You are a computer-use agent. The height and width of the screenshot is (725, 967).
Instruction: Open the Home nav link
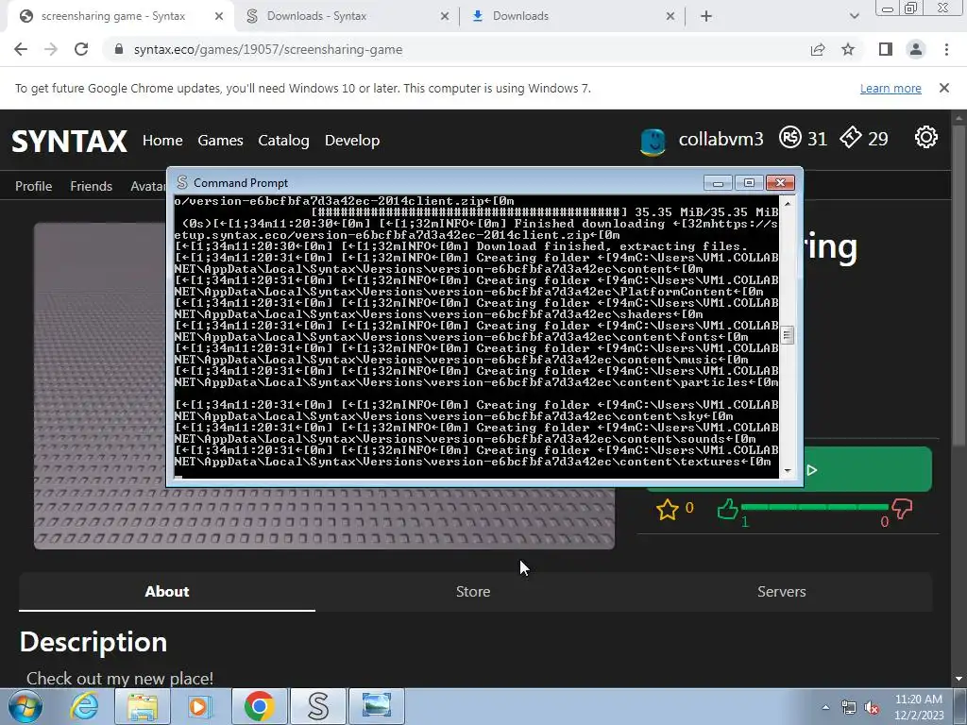162,141
